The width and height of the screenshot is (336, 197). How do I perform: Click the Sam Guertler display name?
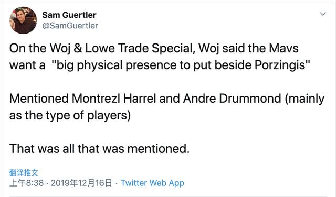[x=69, y=15]
